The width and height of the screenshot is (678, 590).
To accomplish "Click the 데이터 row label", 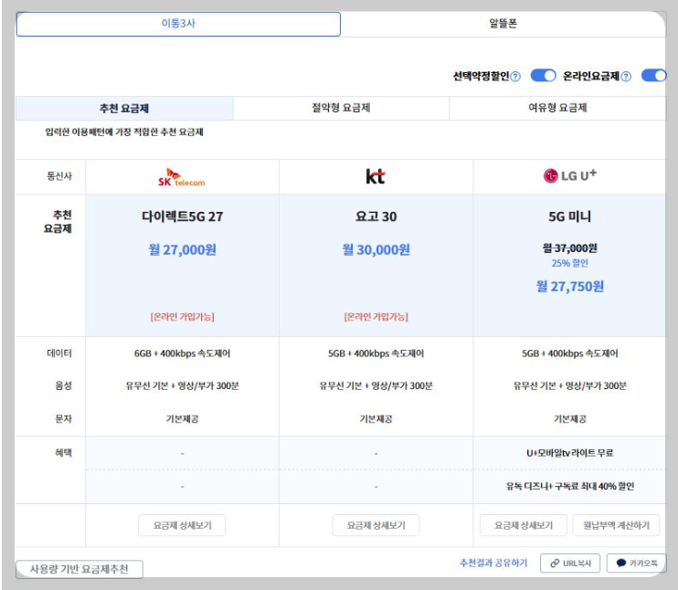I will (x=59, y=353).
